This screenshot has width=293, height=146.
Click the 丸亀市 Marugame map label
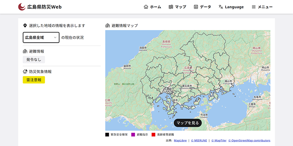point(257,98)
